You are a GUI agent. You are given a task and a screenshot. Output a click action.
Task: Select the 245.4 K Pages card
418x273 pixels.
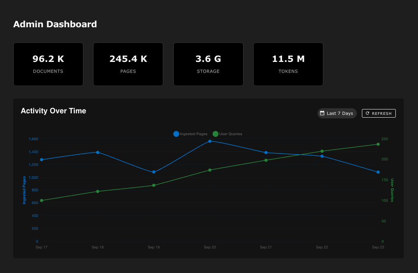(x=128, y=64)
